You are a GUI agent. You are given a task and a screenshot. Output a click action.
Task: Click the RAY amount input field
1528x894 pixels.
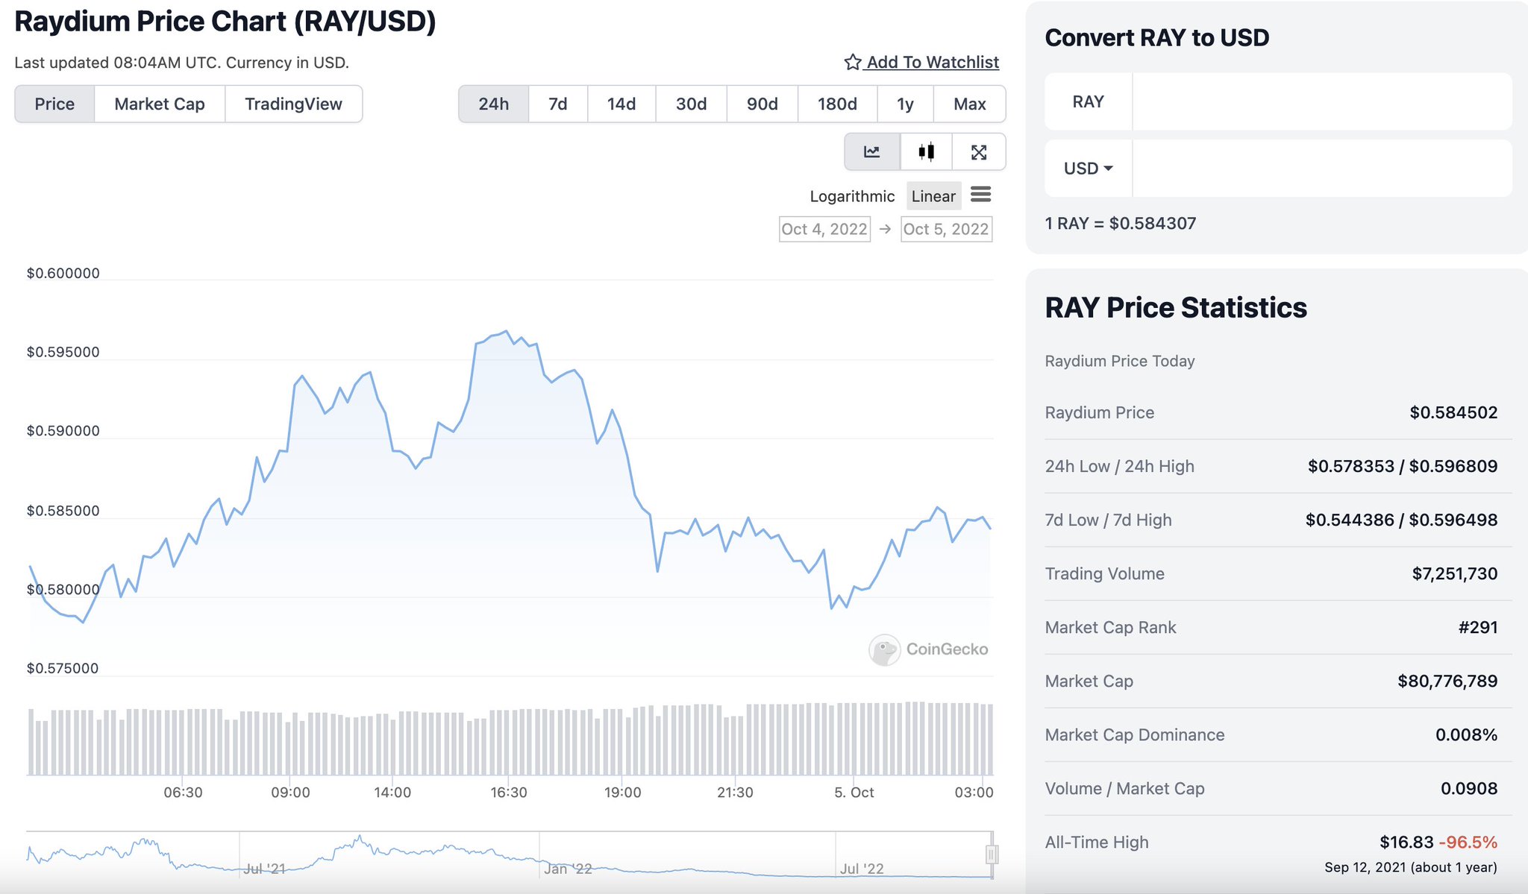click(1322, 101)
